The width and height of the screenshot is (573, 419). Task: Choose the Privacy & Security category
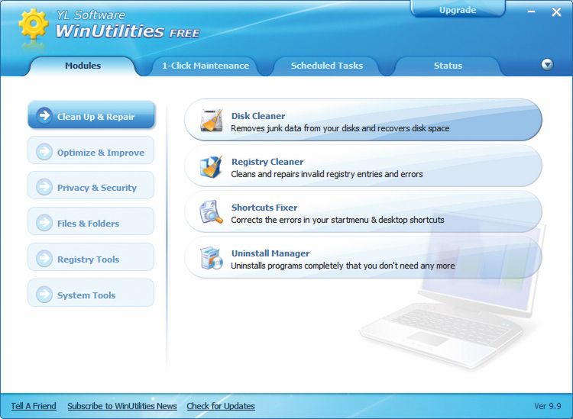click(91, 186)
